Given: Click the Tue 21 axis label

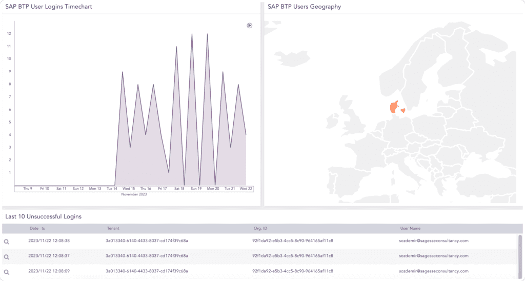Looking at the screenshot, I should coord(230,189).
